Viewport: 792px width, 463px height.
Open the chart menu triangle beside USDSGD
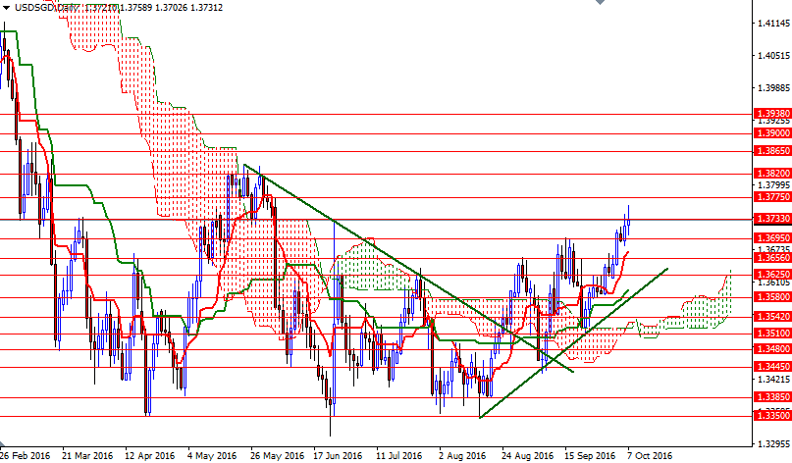7,8
